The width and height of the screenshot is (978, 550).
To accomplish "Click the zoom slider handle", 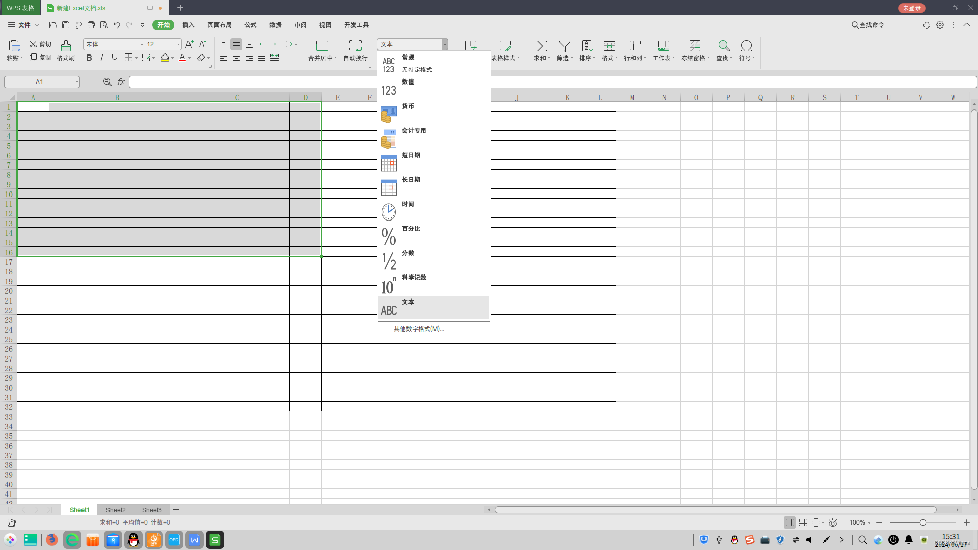I will tap(922, 522).
